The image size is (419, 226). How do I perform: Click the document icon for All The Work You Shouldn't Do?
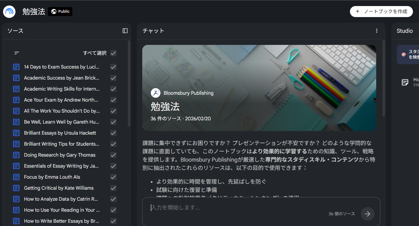16,111
